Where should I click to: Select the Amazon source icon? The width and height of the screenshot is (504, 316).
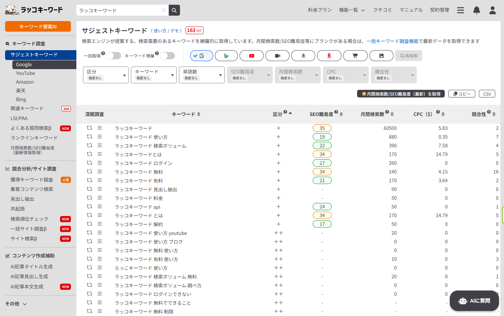[x=303, y=56]
